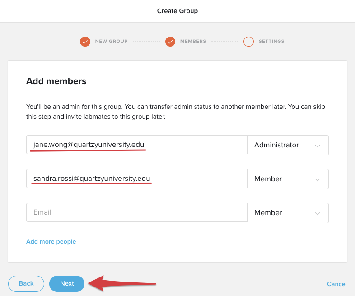Click the Add members heading
Image resolution: width=355 pixels, height=296 pixels.
[56, 81]
